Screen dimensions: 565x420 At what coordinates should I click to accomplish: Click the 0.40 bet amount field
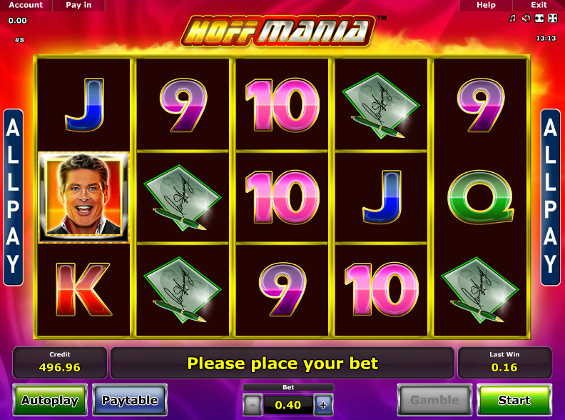click(288, 405)
